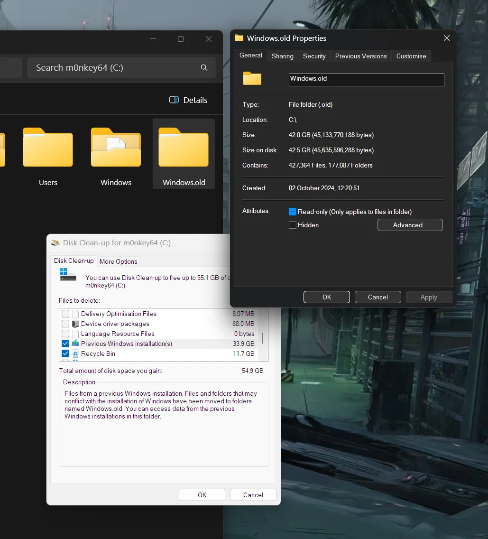Toggle the Read-only attribute checkbox
This screenshot has height=539, width=488.
[293, 212]
